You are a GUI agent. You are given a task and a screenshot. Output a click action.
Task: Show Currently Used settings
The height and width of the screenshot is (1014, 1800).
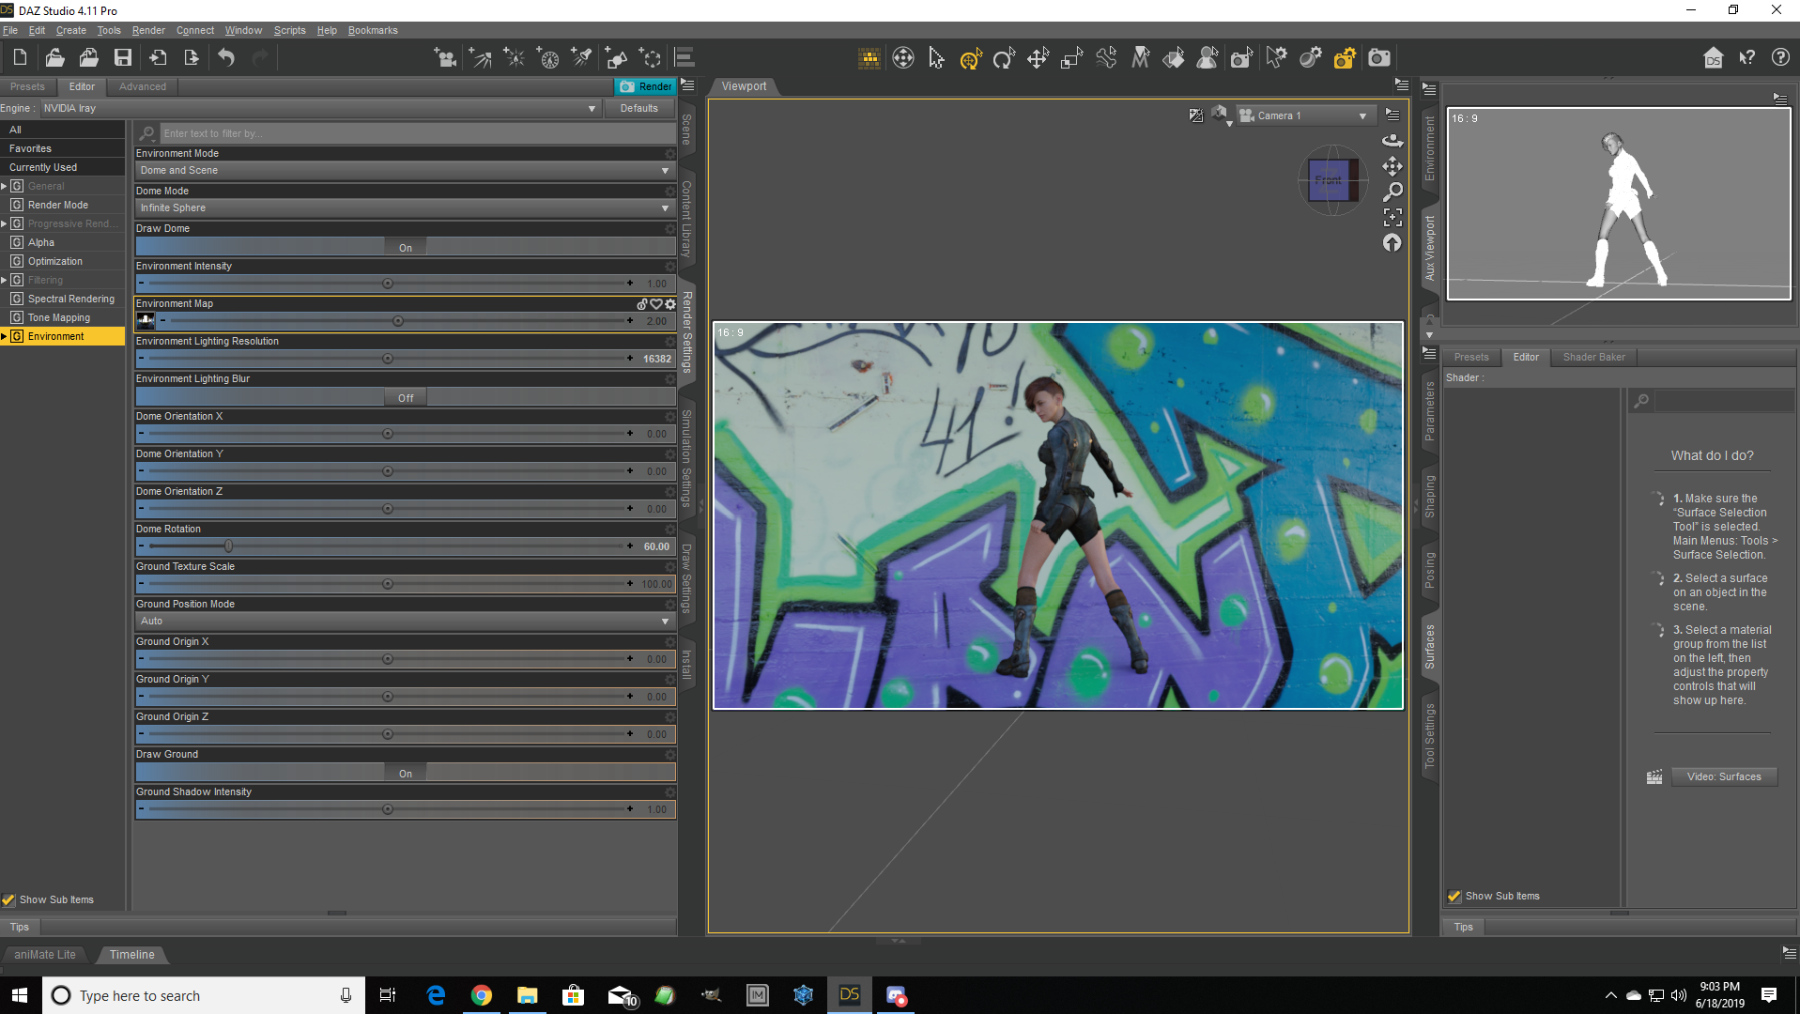point(43,167)
